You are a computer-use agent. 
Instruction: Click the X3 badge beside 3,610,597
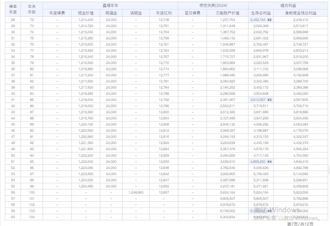coord(269,100)
